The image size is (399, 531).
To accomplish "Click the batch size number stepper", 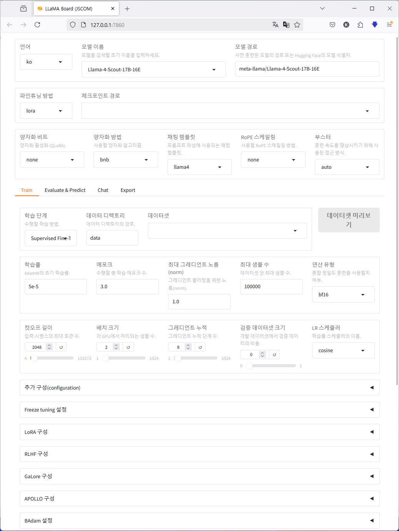I will tap(116, 347).
